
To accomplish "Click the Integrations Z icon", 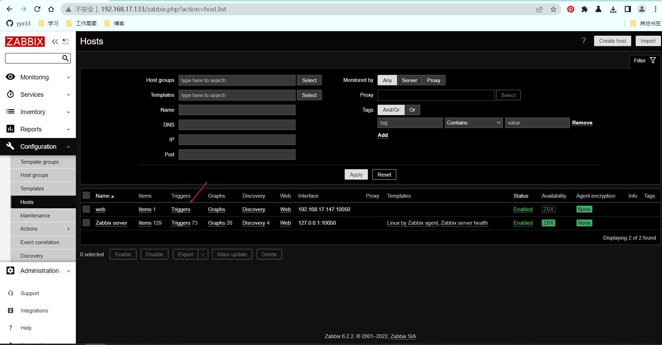I will pyautogui.click(x=11, y=311).
